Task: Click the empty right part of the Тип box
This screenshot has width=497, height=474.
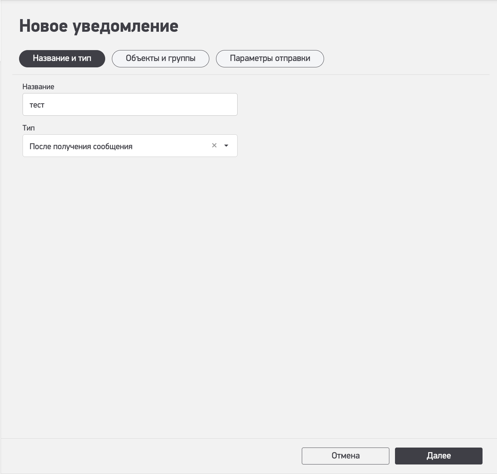Action: click(176, 146)
